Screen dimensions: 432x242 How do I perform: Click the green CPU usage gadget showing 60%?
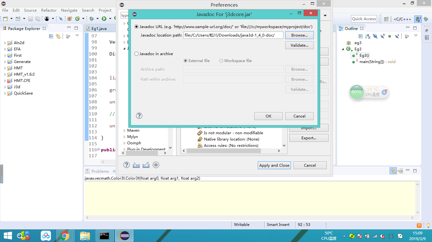(x=357, y=92)
